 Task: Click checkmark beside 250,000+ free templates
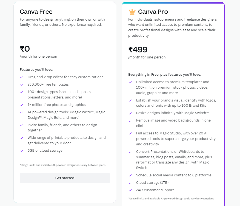(x=22, y=84)
